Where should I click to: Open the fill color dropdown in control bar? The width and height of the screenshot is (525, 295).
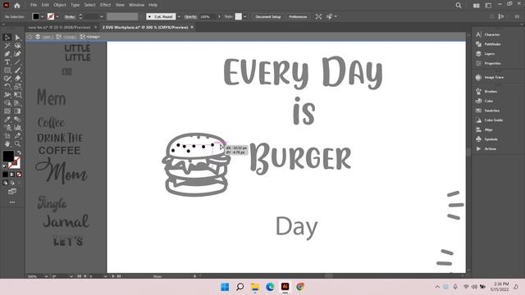tap(42, 16)
